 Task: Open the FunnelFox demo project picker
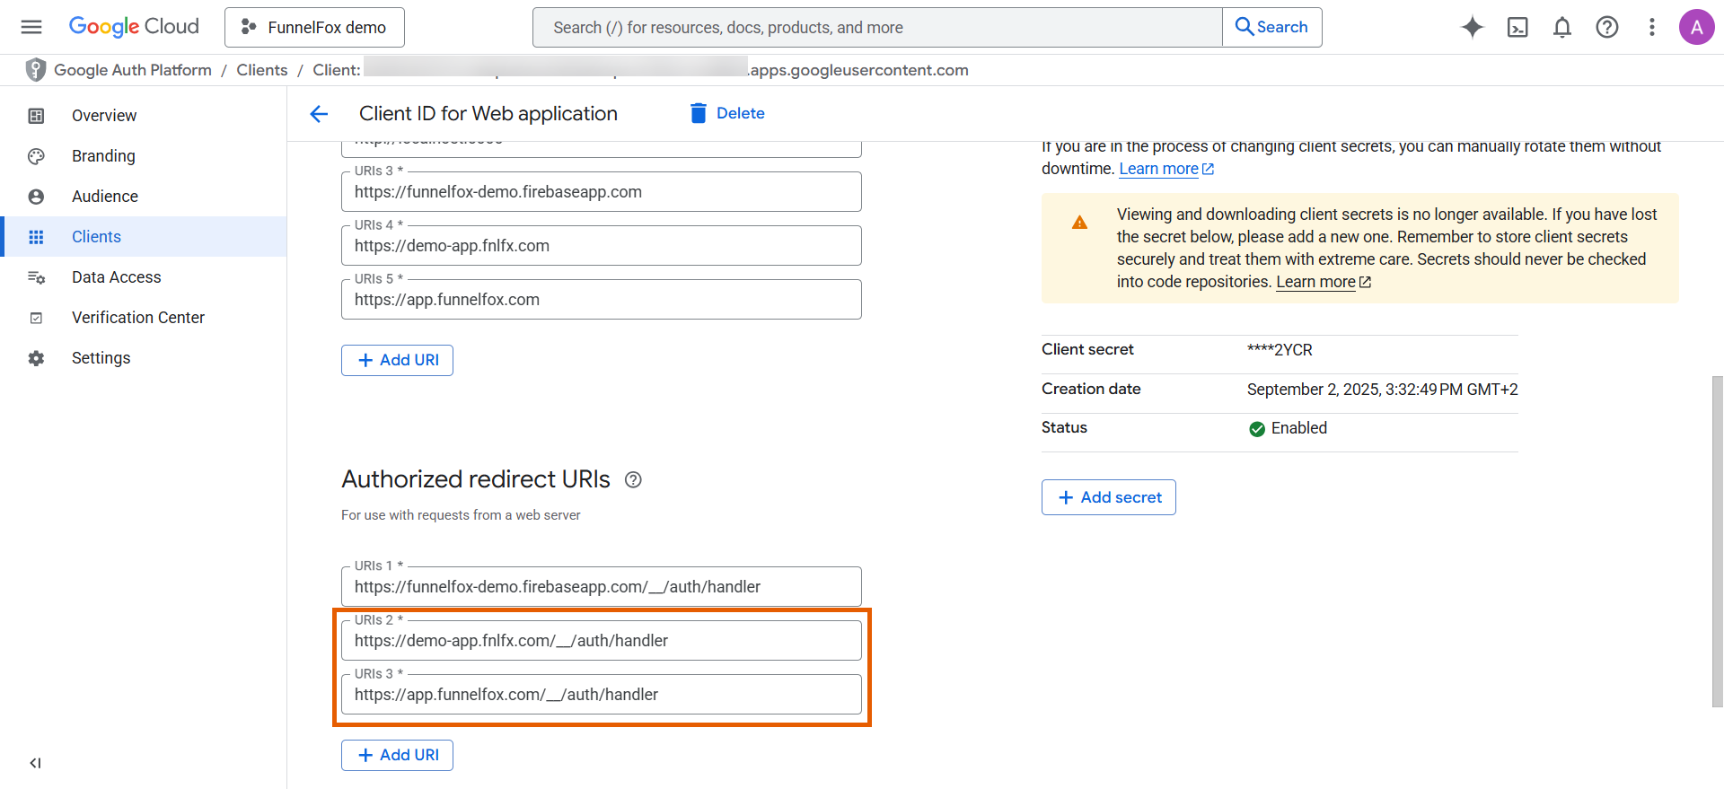(x=314, y=27)
